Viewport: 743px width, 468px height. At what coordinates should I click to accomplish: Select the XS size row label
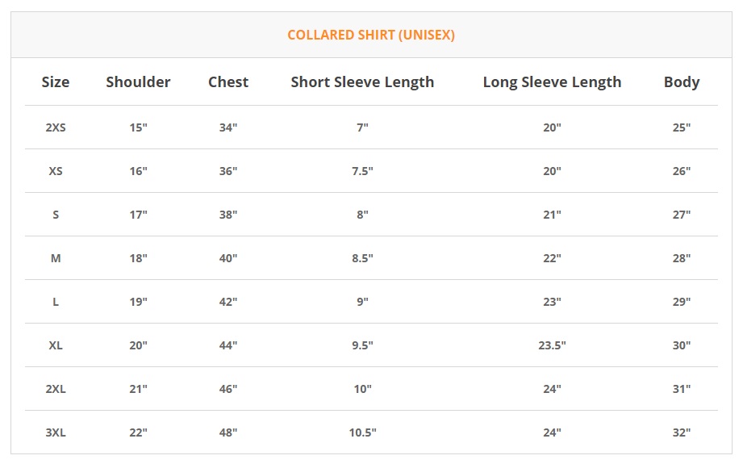click(56, 171)
